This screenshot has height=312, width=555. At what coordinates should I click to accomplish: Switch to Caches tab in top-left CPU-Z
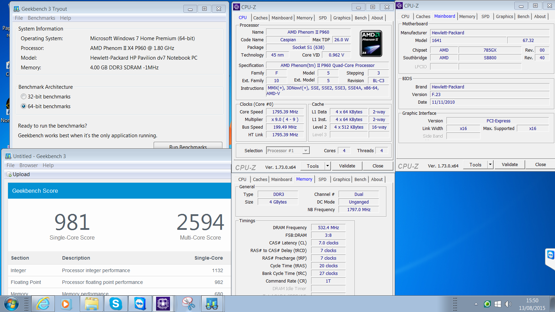point(260,18)
